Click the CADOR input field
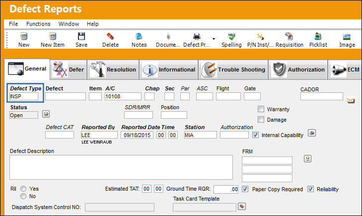The width and height of the screenshot is (362, 216). [x=322, y=96]
